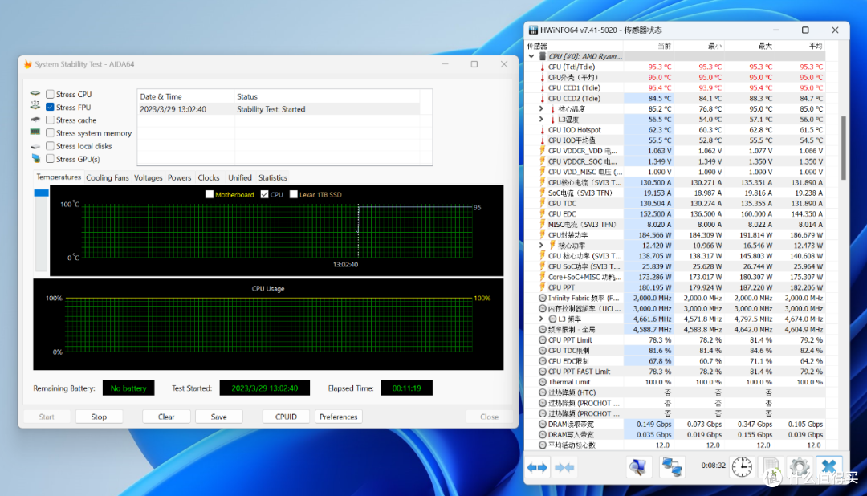Click HWiNFO expand columns arrows icon
The width and height of the screenshot is (867, 496).
click(x=537, y=468)
